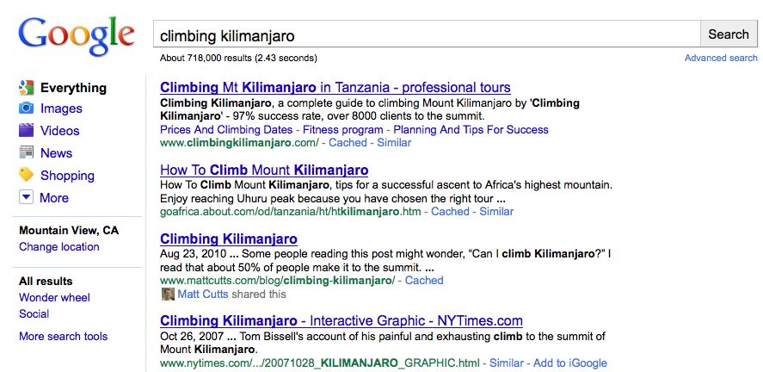
Task: Click Add to iGoogle link
Action: click(x=570, y=363)
